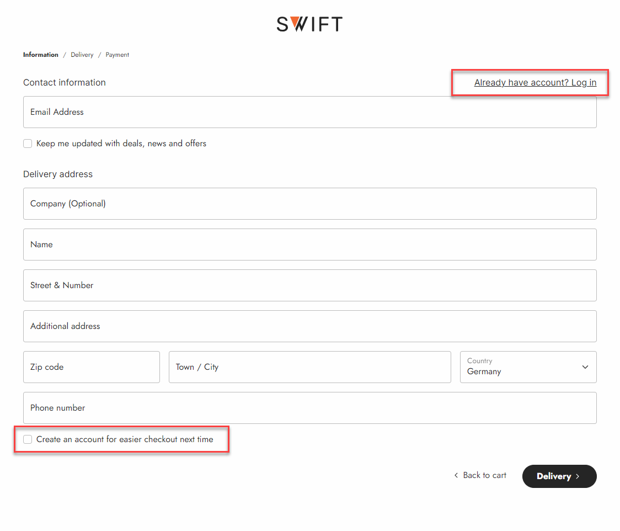Viewport: 620px width, 531px height.
Task: Switch to the Delivery breadcrumb step
Action: pyautogui.click(x=82, y=55)
